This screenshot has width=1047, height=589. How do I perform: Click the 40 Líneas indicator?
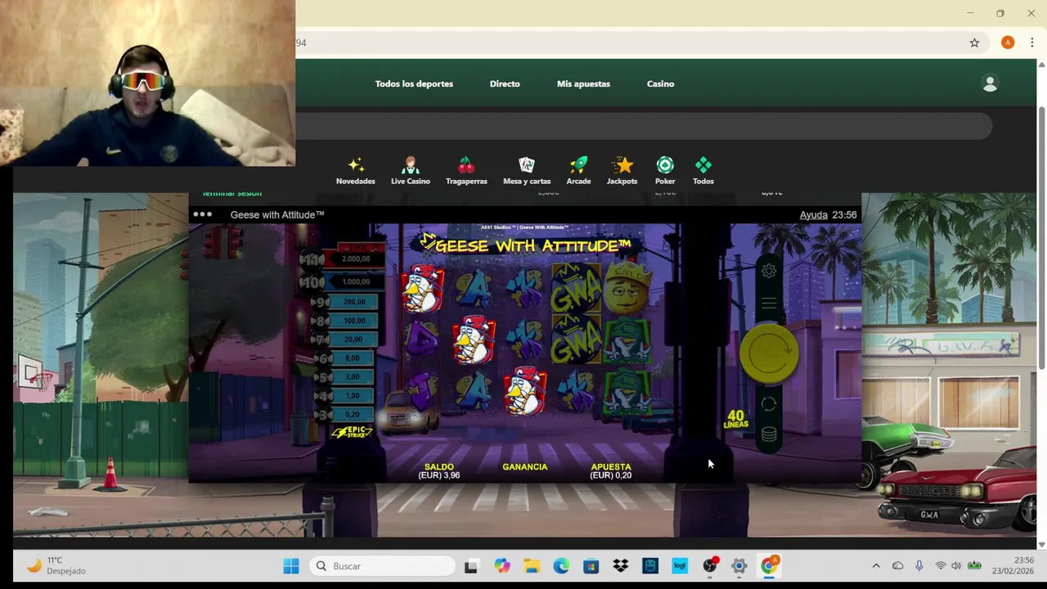(x=736, y=419)
